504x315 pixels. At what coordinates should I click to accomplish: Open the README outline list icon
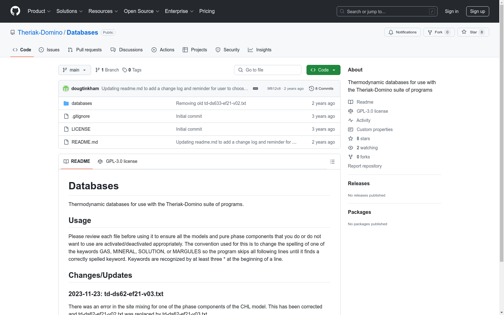pos(332,162)
